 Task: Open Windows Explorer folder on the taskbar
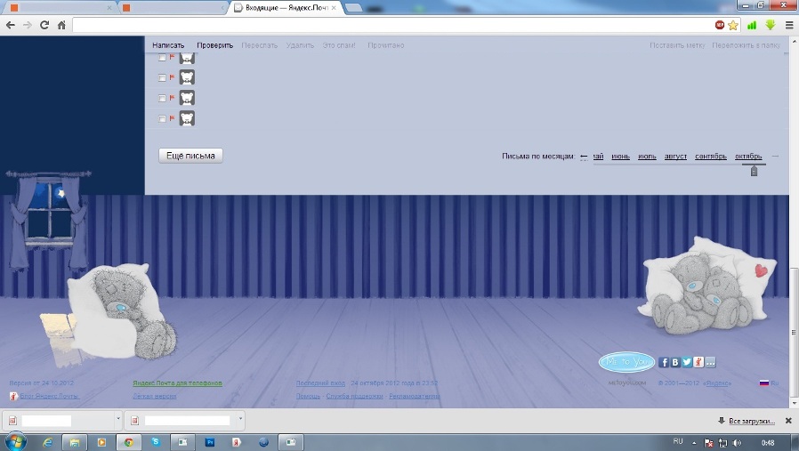tap(75, 442)
